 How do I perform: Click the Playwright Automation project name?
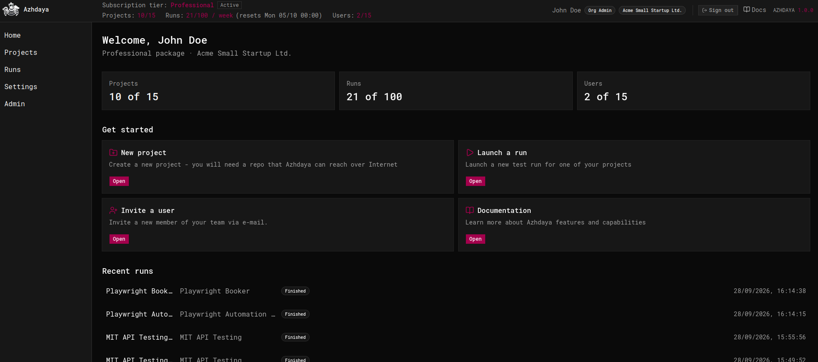pos(228,314)
